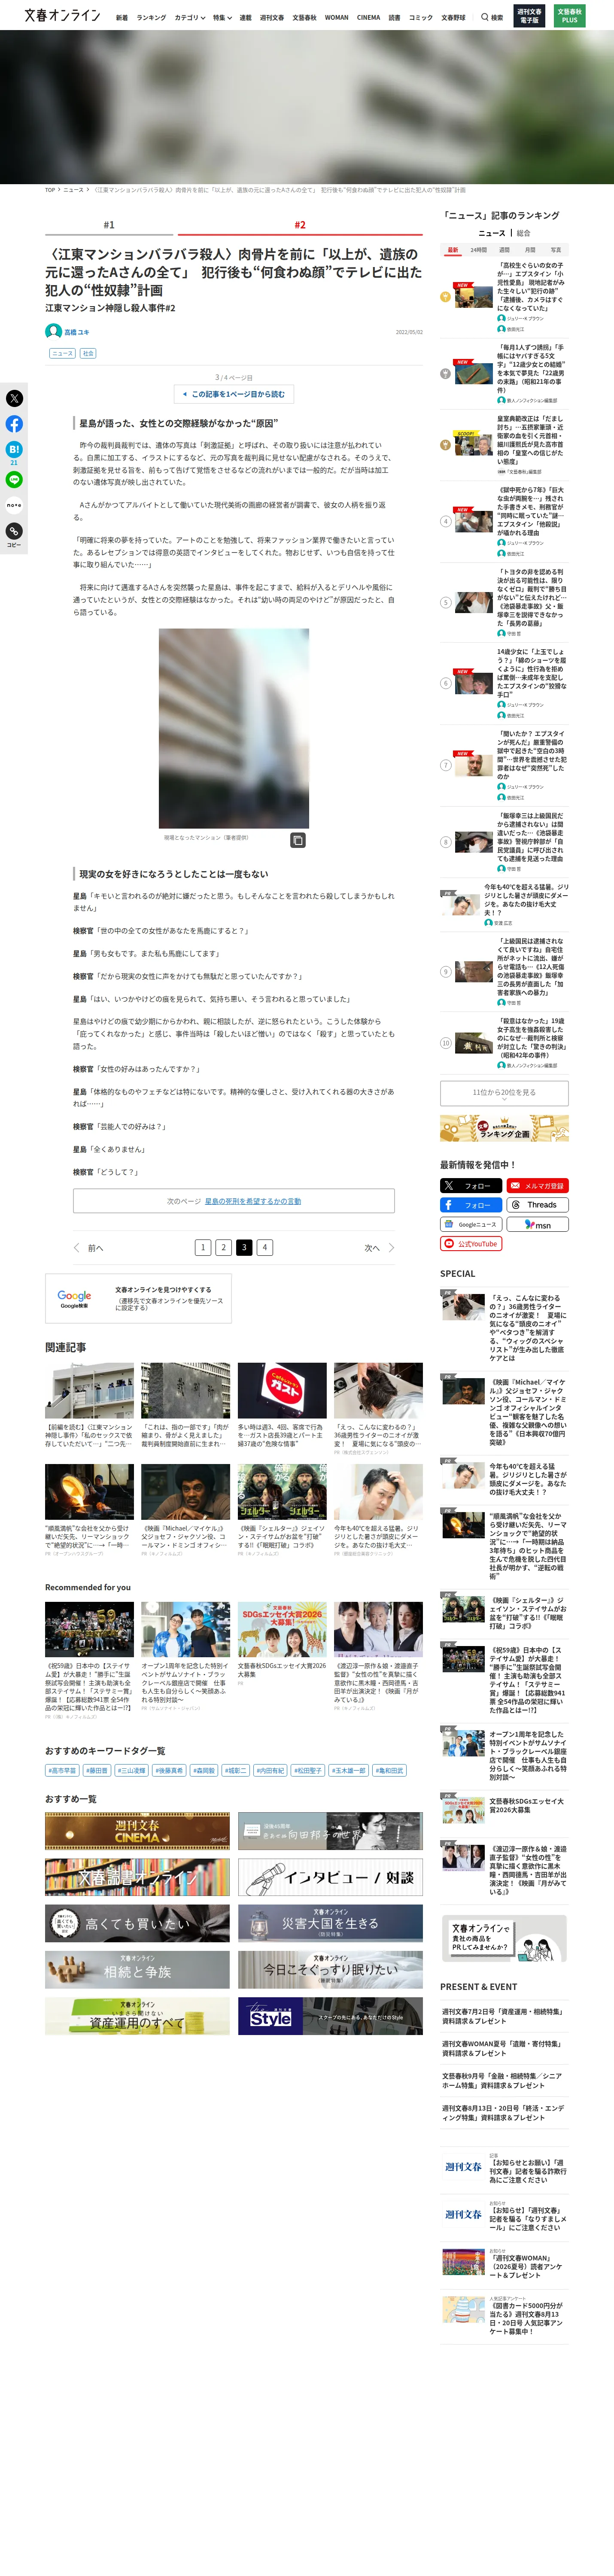
Task: Go to next page with right arrow 次へ
Action: click(379, 1248)
